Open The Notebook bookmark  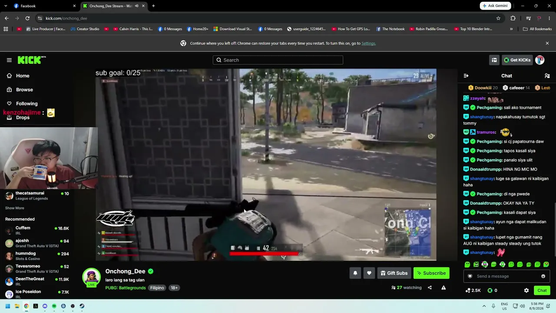(x=390, y=29)
